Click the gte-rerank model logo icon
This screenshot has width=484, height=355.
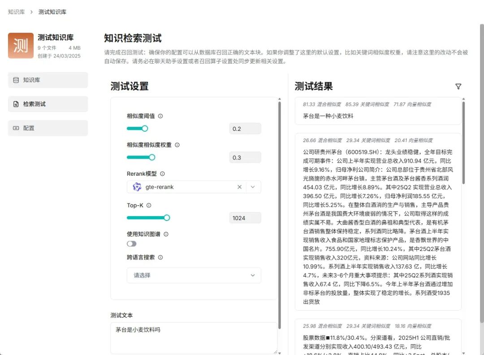coord(137,187)
